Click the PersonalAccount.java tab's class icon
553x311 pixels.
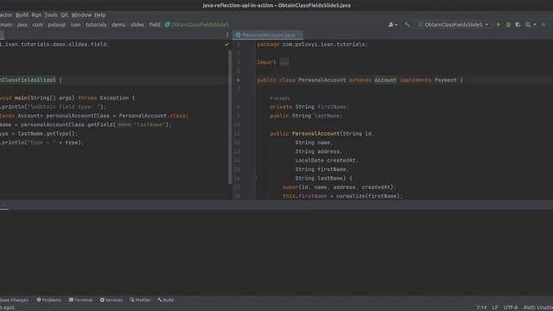(x=238, y=35)
